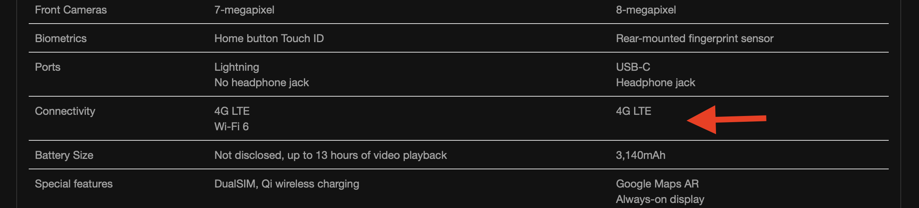919x208 pixels.
Task: Click the "Lightning" port entry
Action: (x=237, y=67)
